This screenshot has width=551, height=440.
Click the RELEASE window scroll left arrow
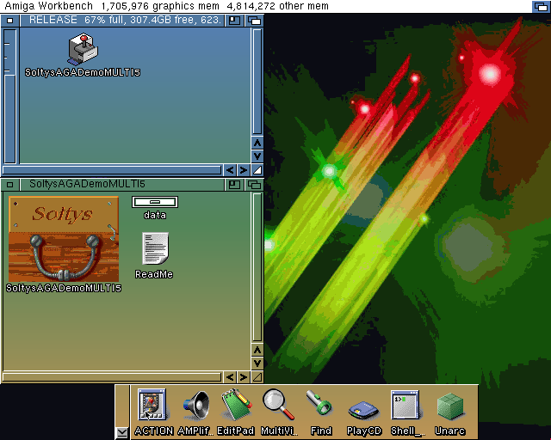pyautogui.click(x=230, y=170)
